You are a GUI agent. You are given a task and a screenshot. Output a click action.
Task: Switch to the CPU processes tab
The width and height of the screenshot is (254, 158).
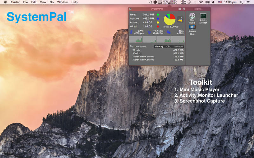coord(169,46)
